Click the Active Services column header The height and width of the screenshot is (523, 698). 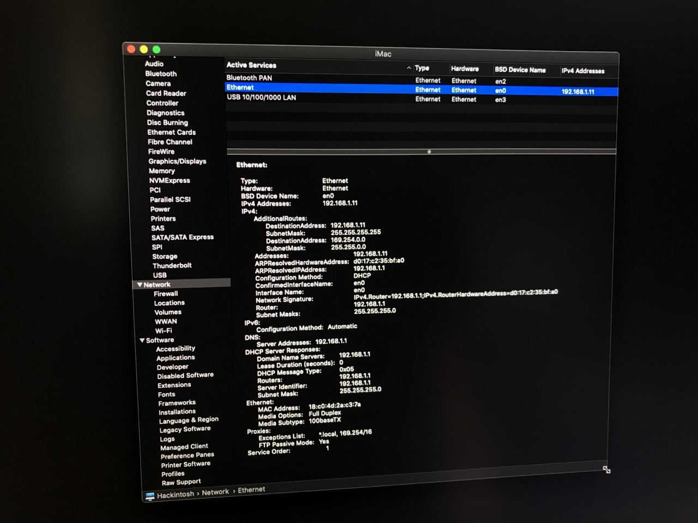coord(251,65)
